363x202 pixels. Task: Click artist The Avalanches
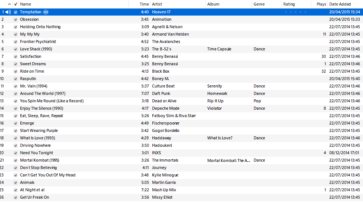tap(166, 42)
